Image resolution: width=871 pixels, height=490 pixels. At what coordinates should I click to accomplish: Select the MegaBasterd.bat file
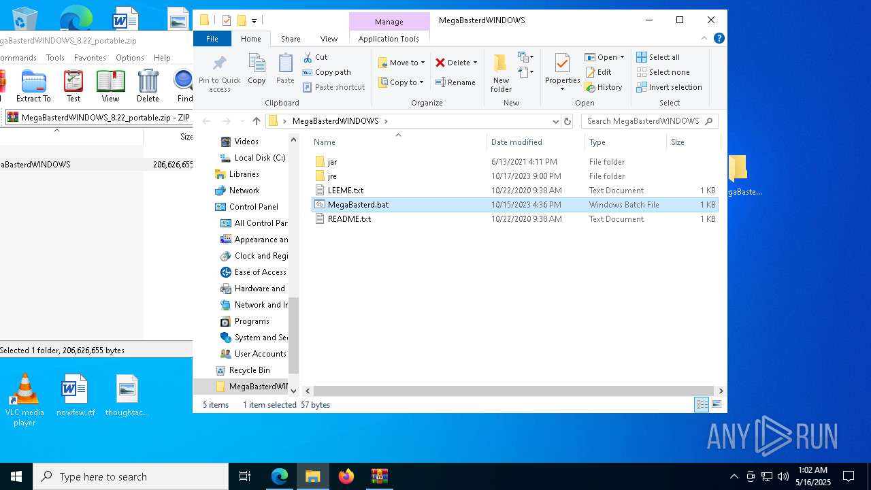click(514, 205)
